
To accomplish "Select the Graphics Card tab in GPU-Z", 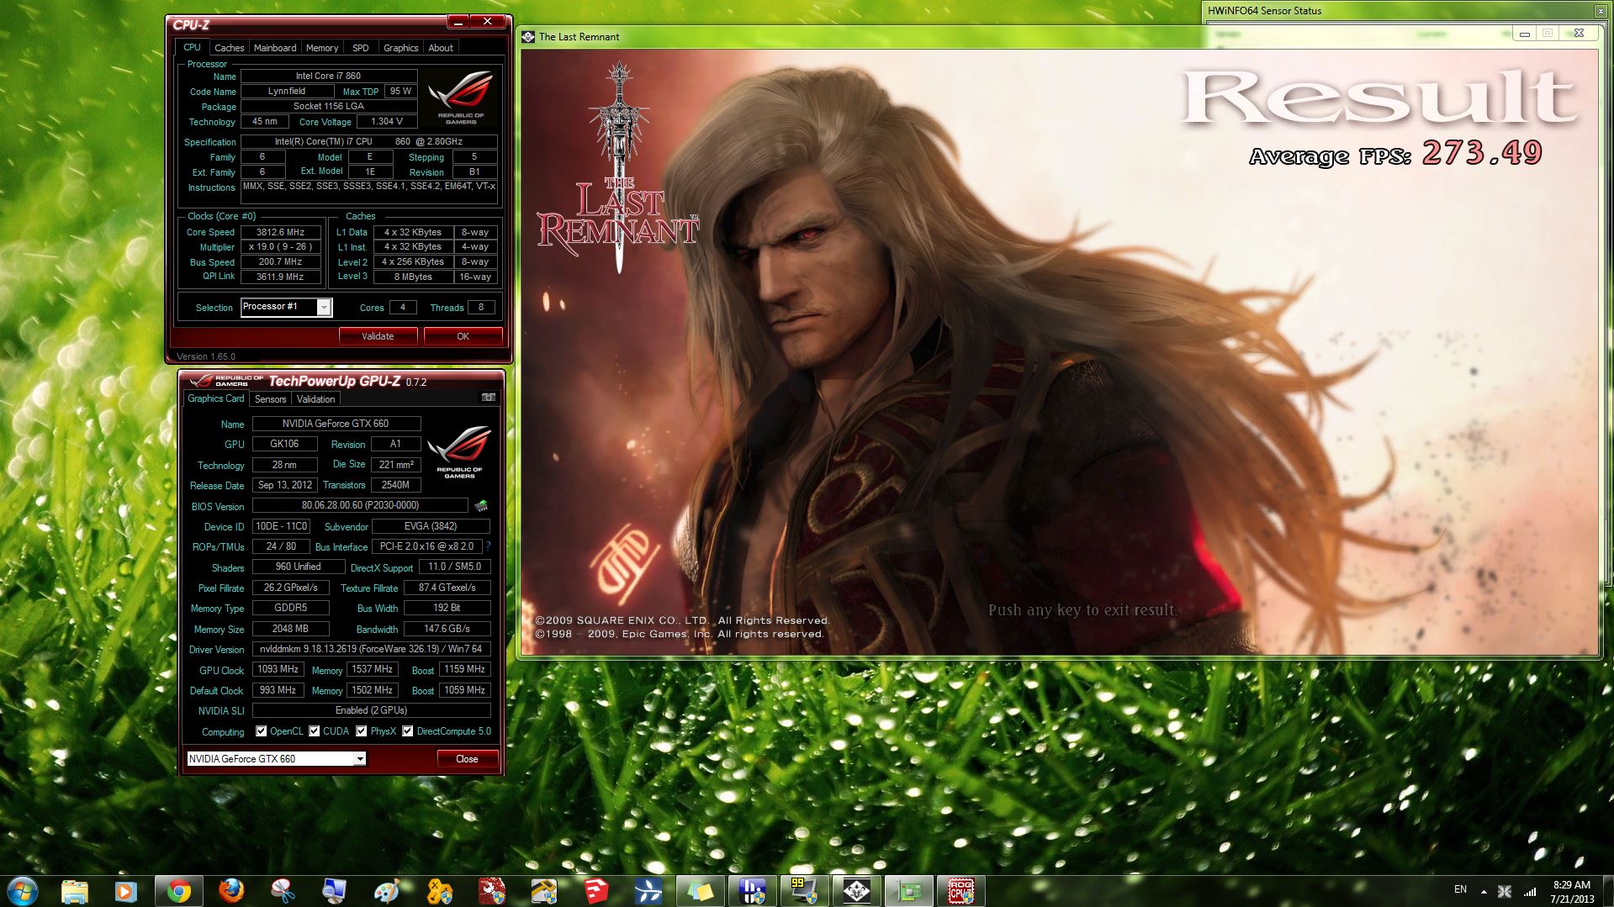I will pos(216,398).
